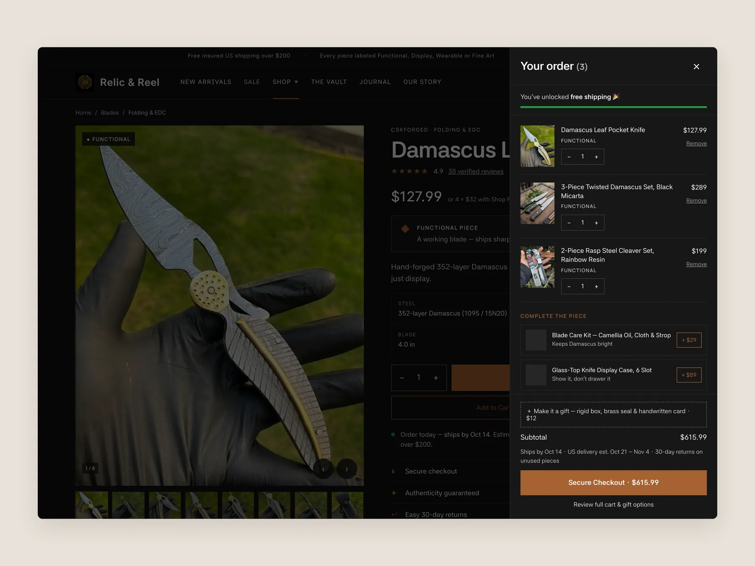Show previous product gallery image

323,469
